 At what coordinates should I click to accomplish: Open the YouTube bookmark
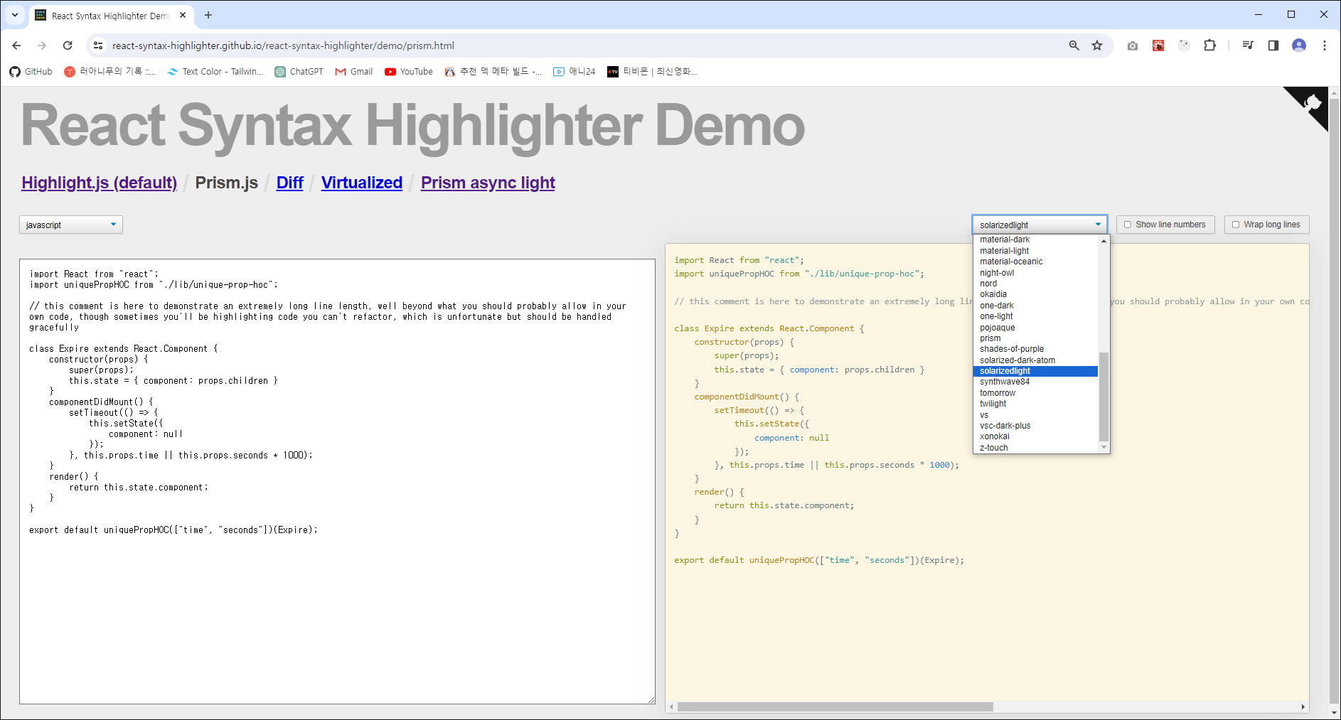coord(409,72)
